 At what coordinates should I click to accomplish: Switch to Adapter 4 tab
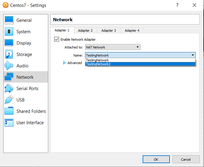point(132,31)
